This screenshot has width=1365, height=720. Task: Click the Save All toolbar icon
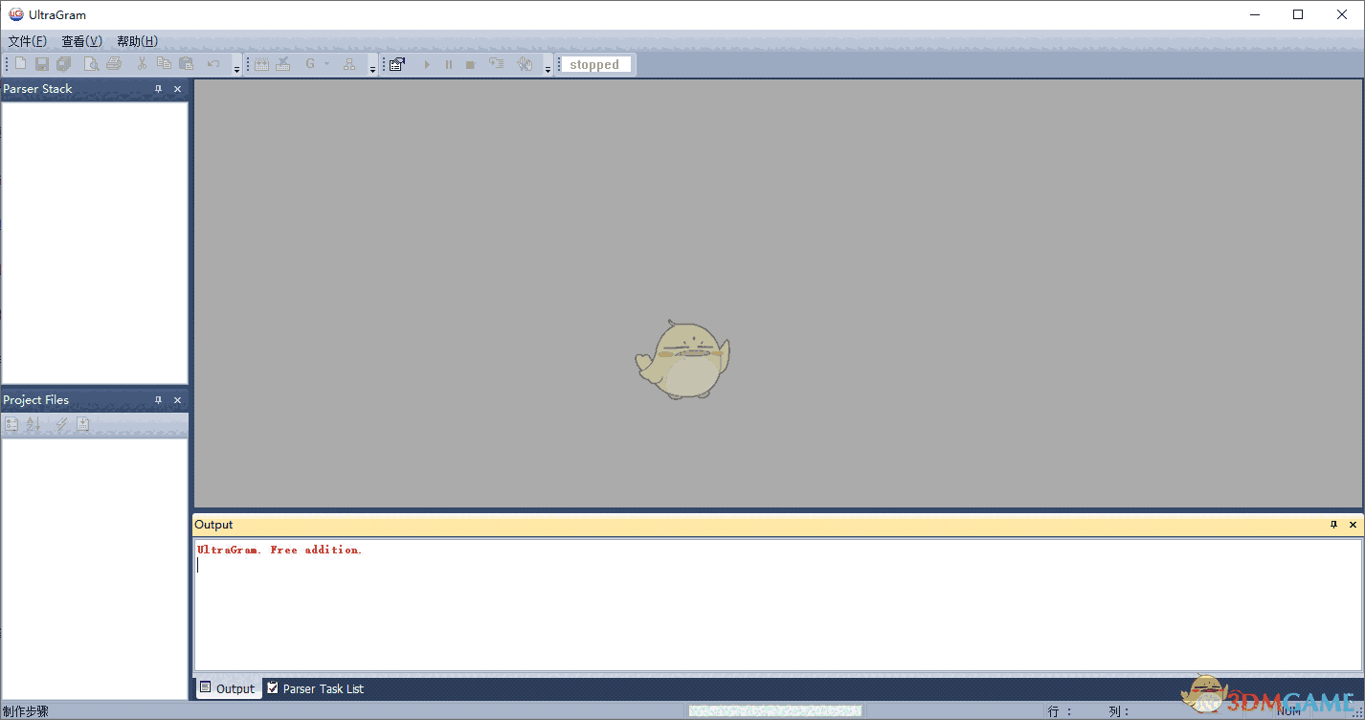tap(63, 64)
